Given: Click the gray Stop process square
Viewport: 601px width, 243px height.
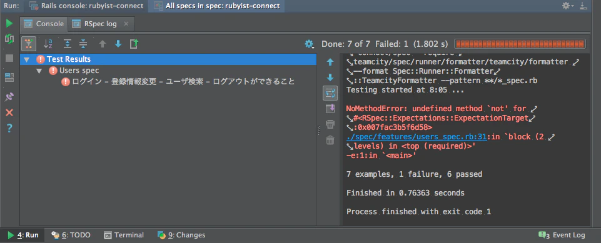Looking at the screenshot, I should pos(9,58).
